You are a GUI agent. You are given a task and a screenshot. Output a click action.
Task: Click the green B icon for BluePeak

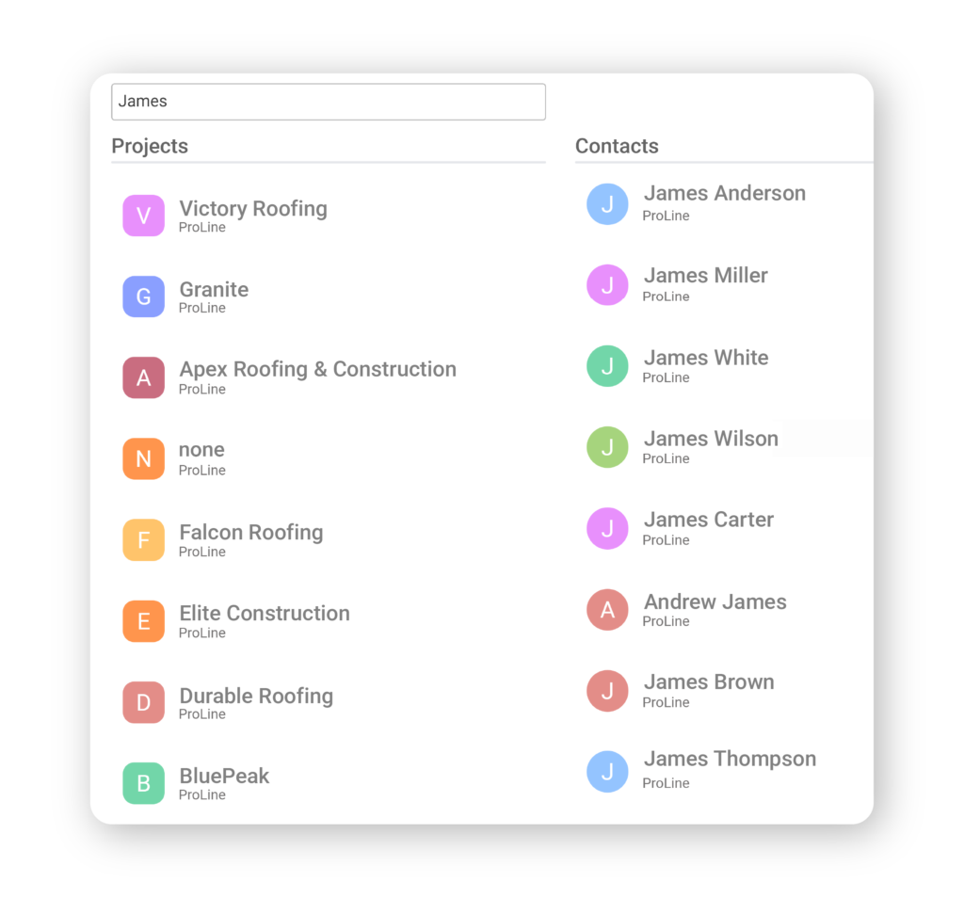pos(143,783)
